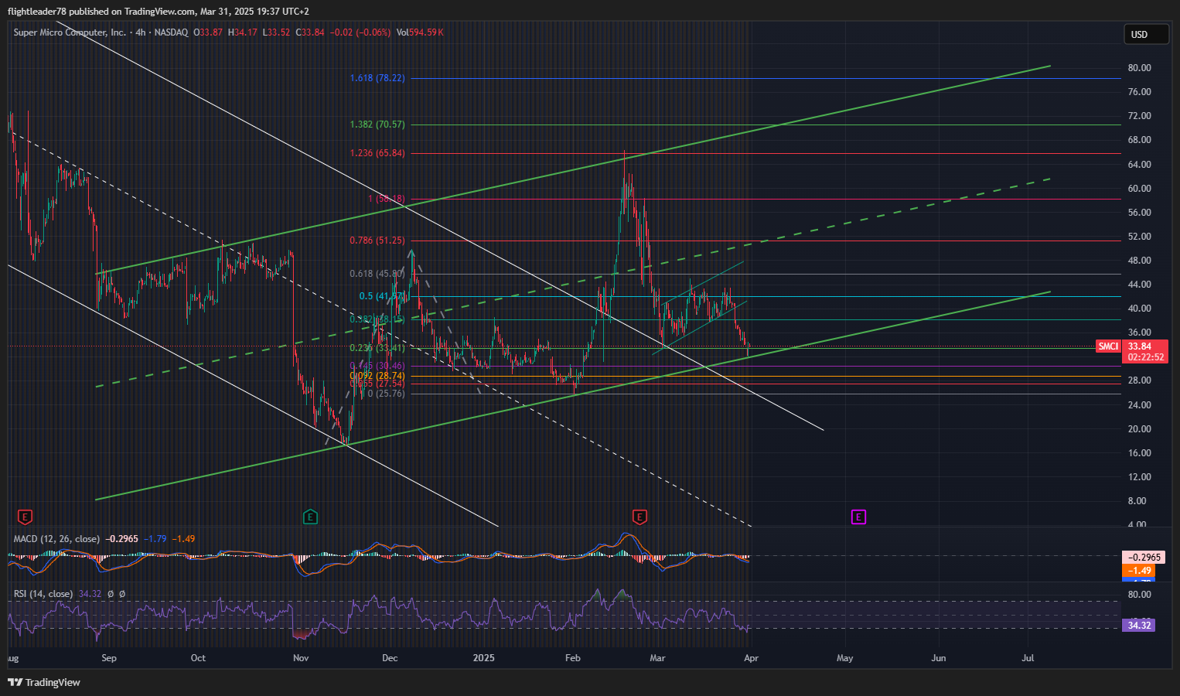The height and width of the screenshot is (696, 1180).
Task: Click the TradingView logo at the bottom left
Action: click(44, 682)
